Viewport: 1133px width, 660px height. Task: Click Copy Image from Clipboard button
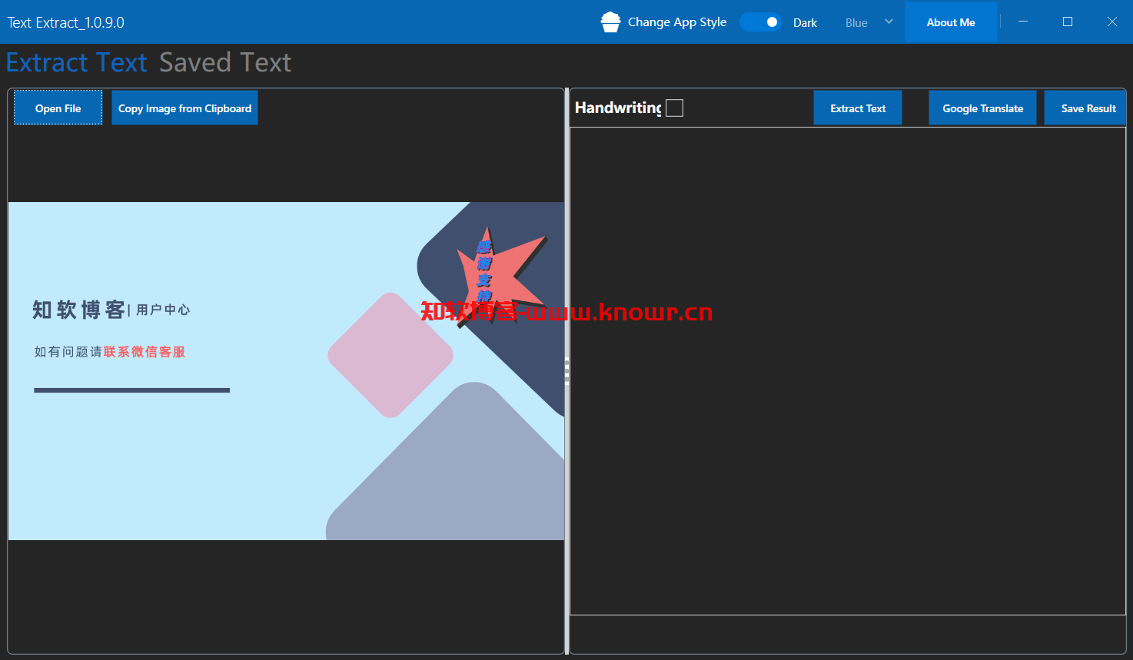coord(184,108)
